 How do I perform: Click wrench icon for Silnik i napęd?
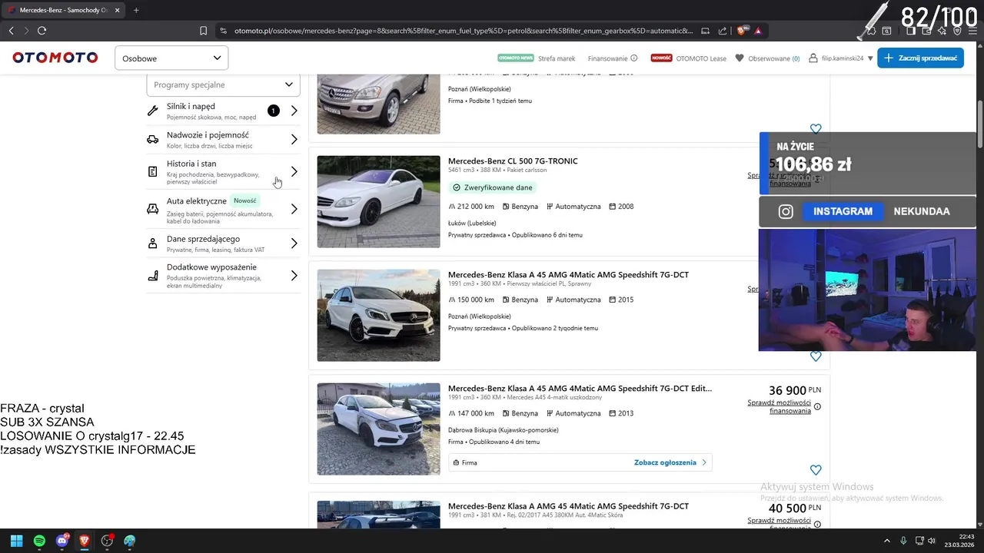click(x=152, y=111)
